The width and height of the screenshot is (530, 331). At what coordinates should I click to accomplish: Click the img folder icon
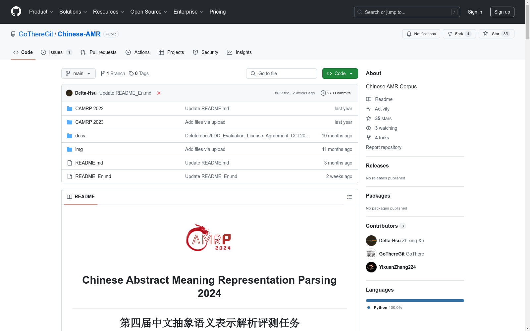[x=70, y=149]
